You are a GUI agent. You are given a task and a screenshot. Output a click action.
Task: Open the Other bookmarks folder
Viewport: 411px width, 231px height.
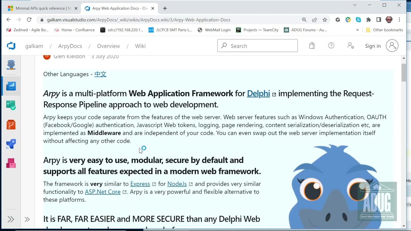(x=384, y=30)
